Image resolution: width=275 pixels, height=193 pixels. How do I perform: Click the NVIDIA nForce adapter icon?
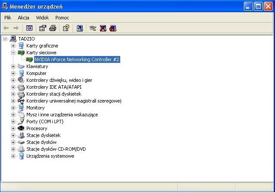pyautogui.click(x=29, y=59)
